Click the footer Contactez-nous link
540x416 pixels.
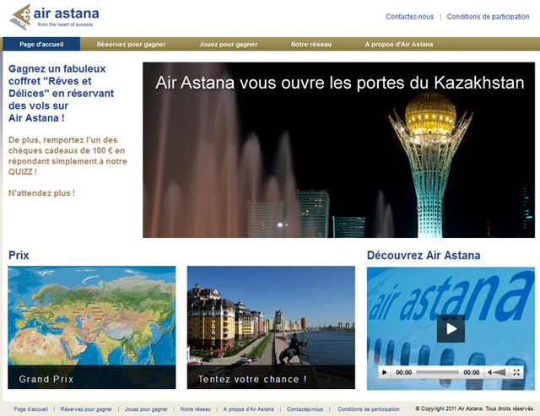point(305,409)
